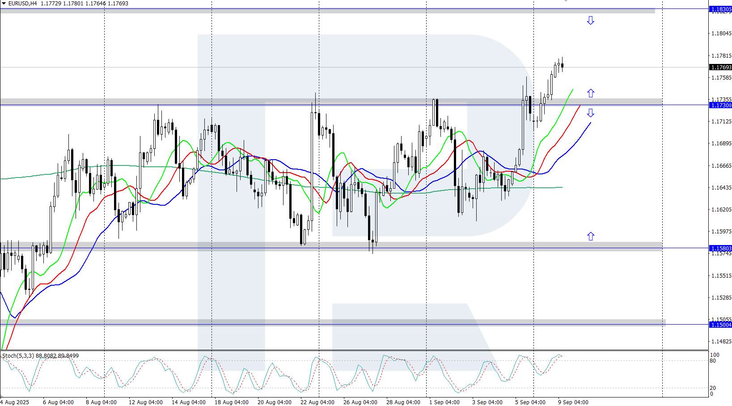Select the 1.17300 blue price tag
Viewport: 732px width, 406px height.
coord(720,105)
